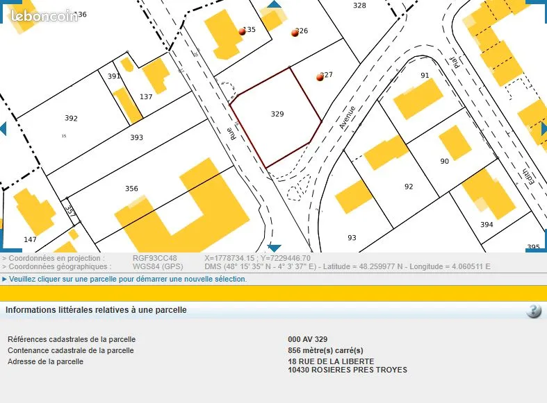Select parcel 393 on the map
The height and width of the screenshot is (403, 547).
click(x=136, y=137)
